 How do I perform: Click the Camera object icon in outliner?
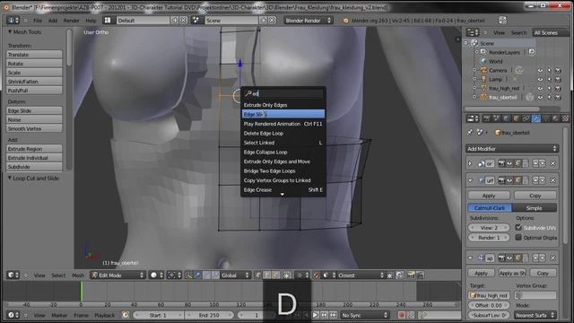pos(484,70)
